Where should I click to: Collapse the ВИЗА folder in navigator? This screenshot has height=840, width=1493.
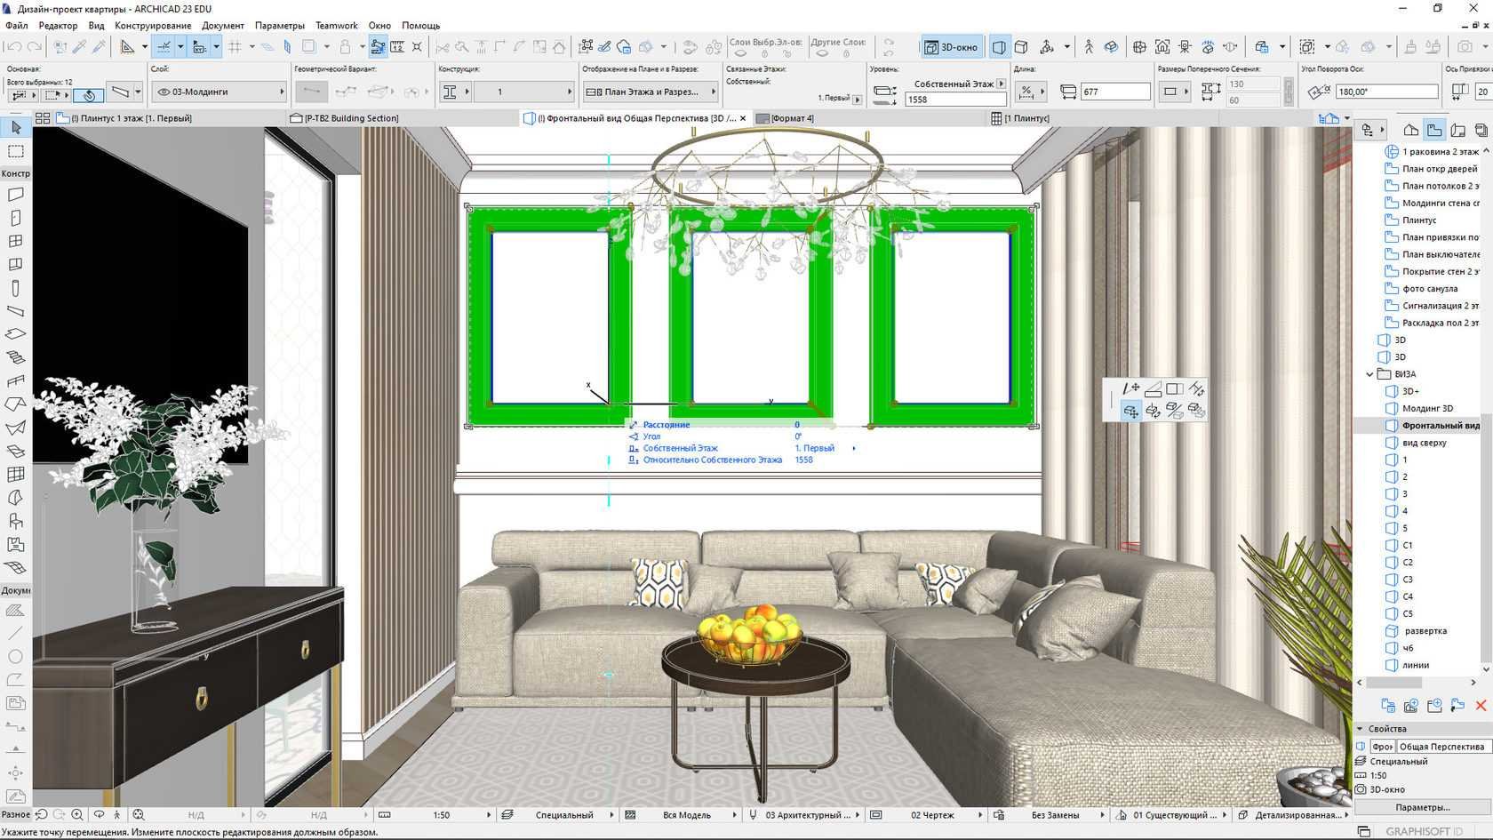[1369, 374]
